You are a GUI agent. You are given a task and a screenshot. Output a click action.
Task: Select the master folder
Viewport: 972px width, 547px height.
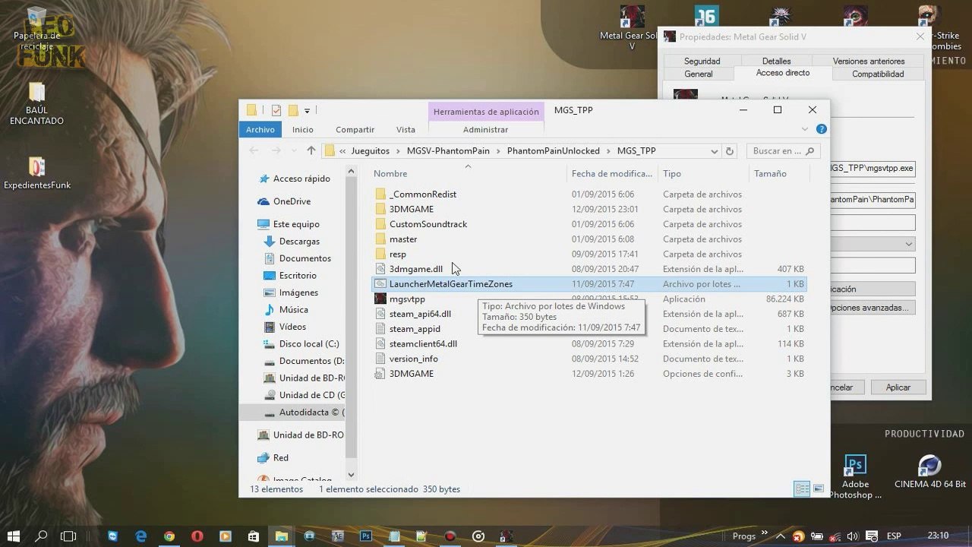click(x=403, y=239)
